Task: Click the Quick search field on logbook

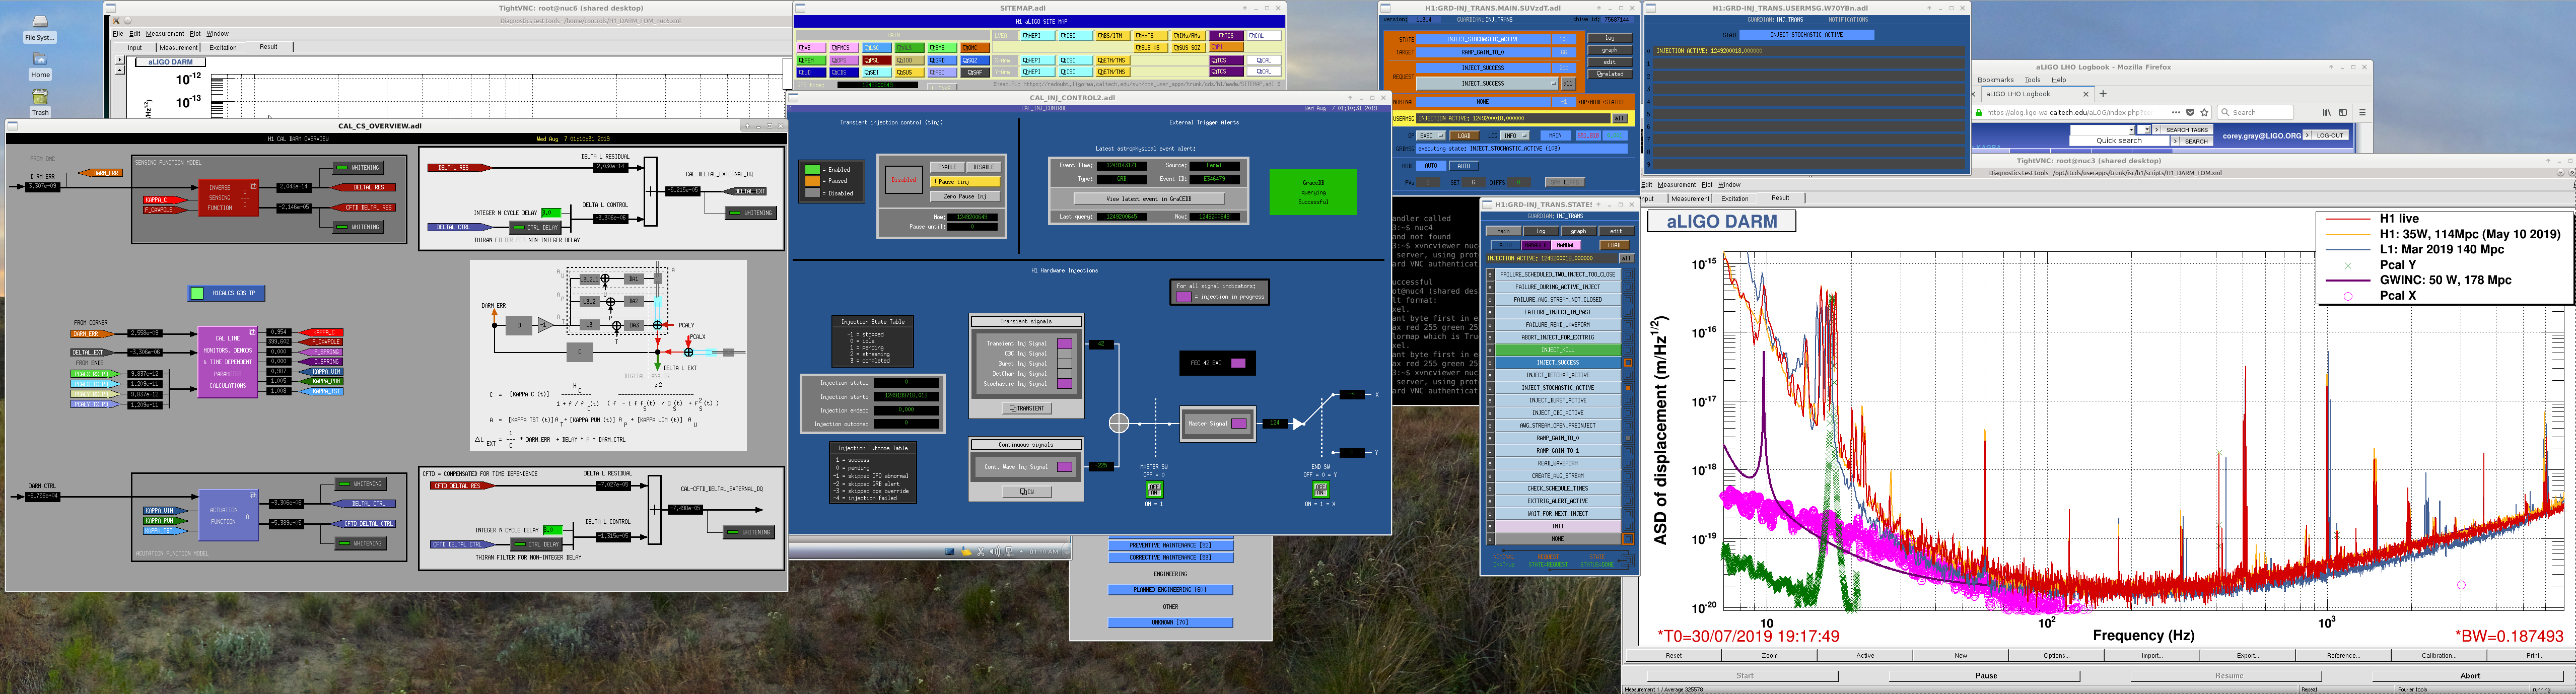Action: tap(2120, 141)
